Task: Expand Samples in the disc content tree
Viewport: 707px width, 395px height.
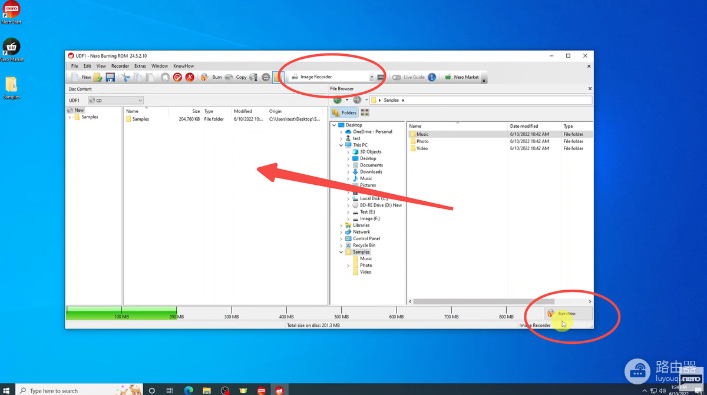Action: pyautogui.click(x=70, y=117)
